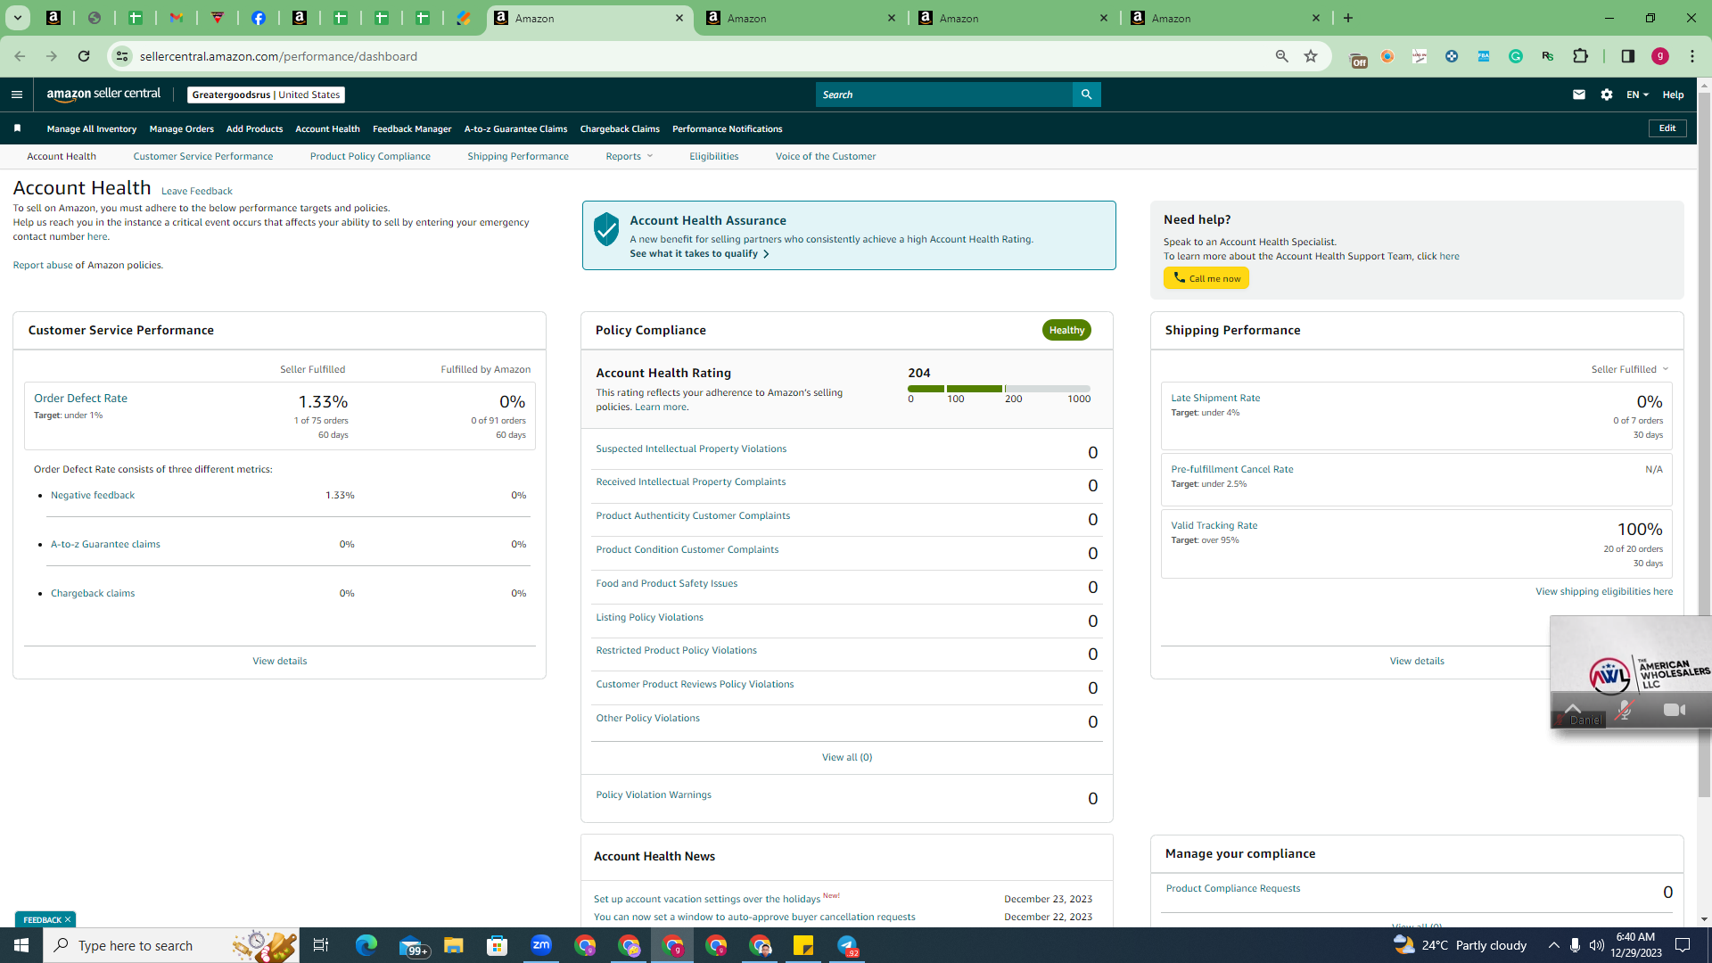1712x963 pixels.
Task: Open Task View on the taskbar
Action: coord(321,945)
